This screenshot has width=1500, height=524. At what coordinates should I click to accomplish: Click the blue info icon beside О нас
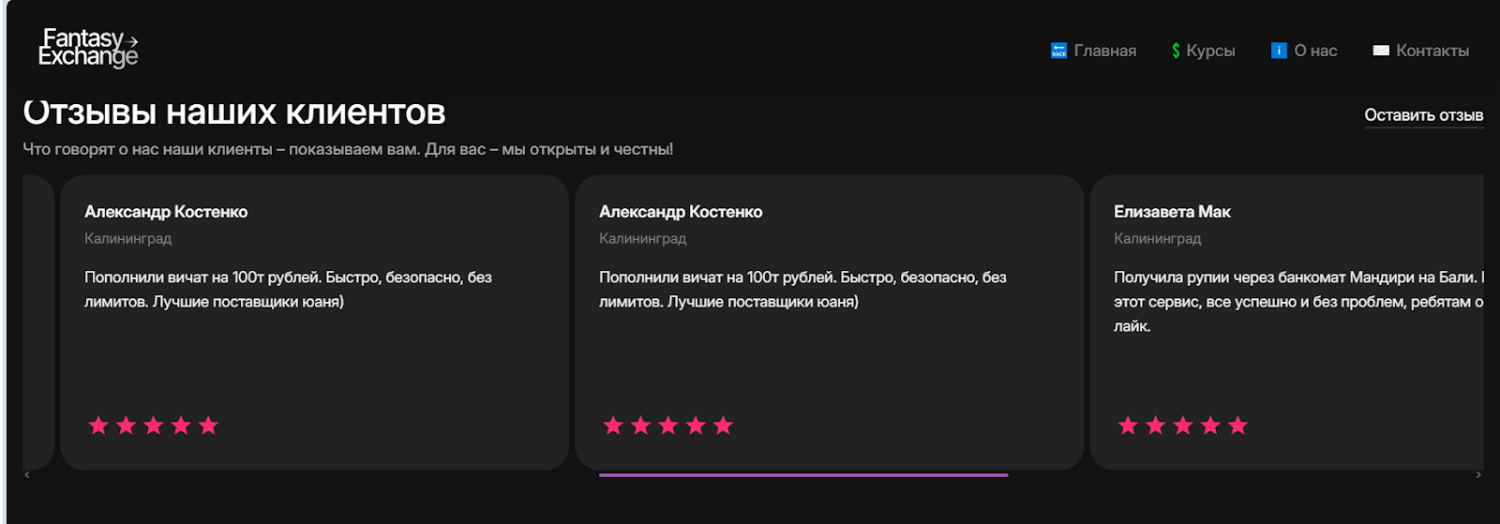[1279, 51]
